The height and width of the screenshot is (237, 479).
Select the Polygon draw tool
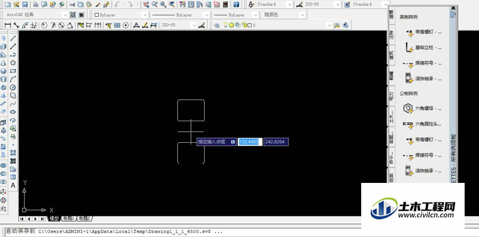coord(13,63)
